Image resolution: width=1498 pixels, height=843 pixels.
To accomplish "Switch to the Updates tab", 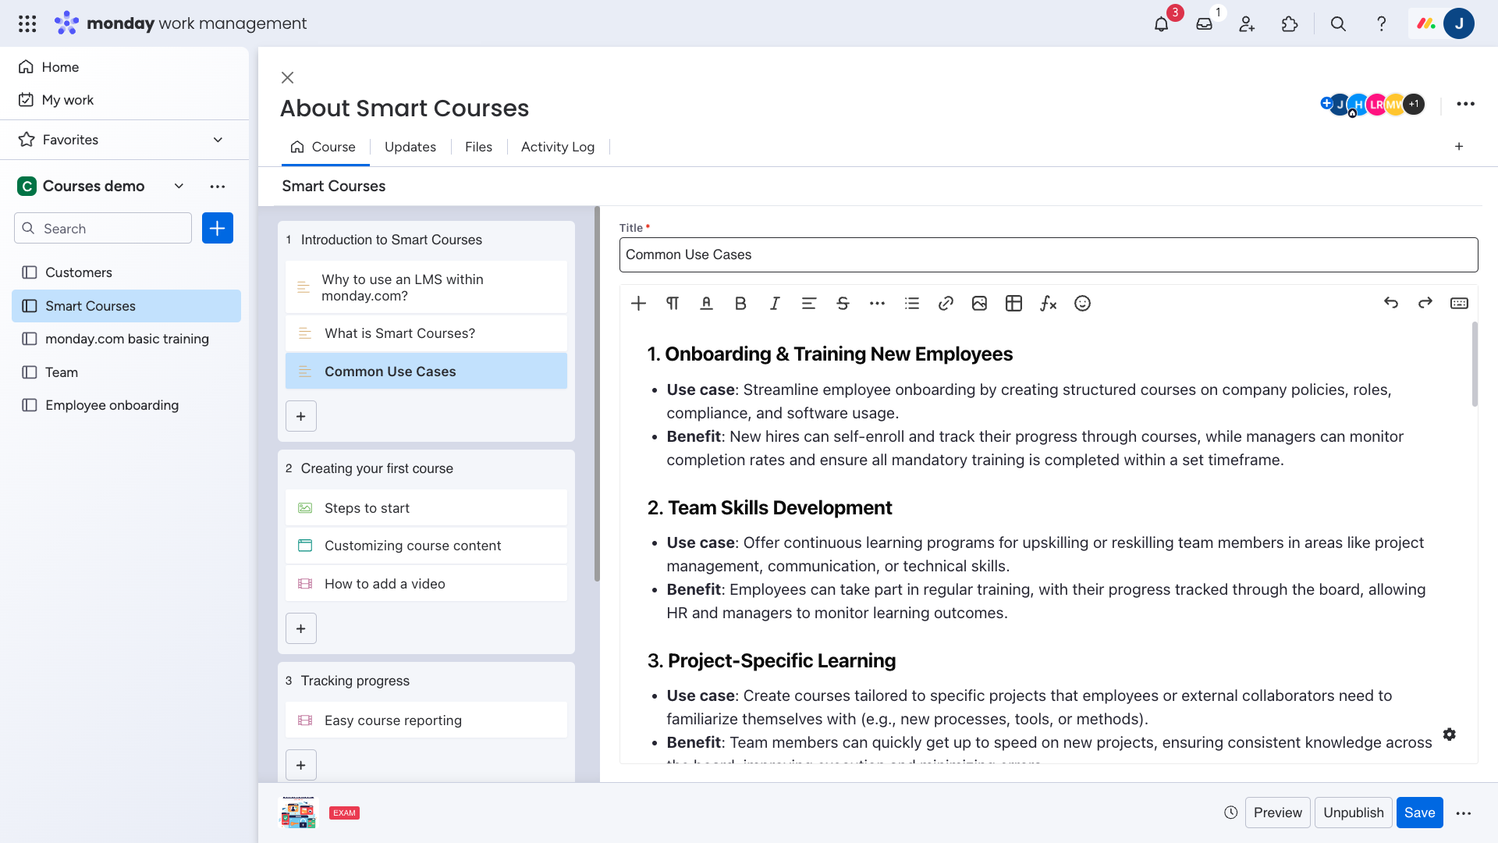I will 410,147.
